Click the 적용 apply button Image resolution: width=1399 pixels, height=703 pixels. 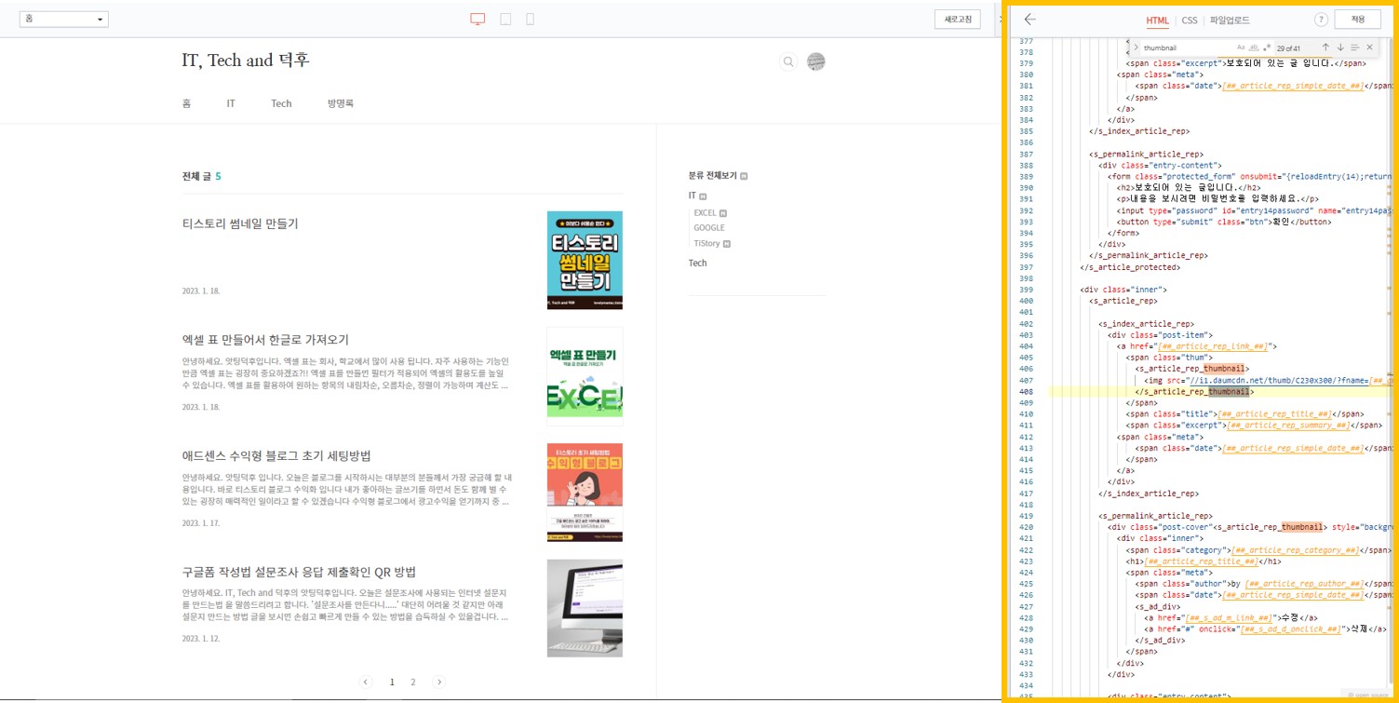click(x=1357, y=20)
